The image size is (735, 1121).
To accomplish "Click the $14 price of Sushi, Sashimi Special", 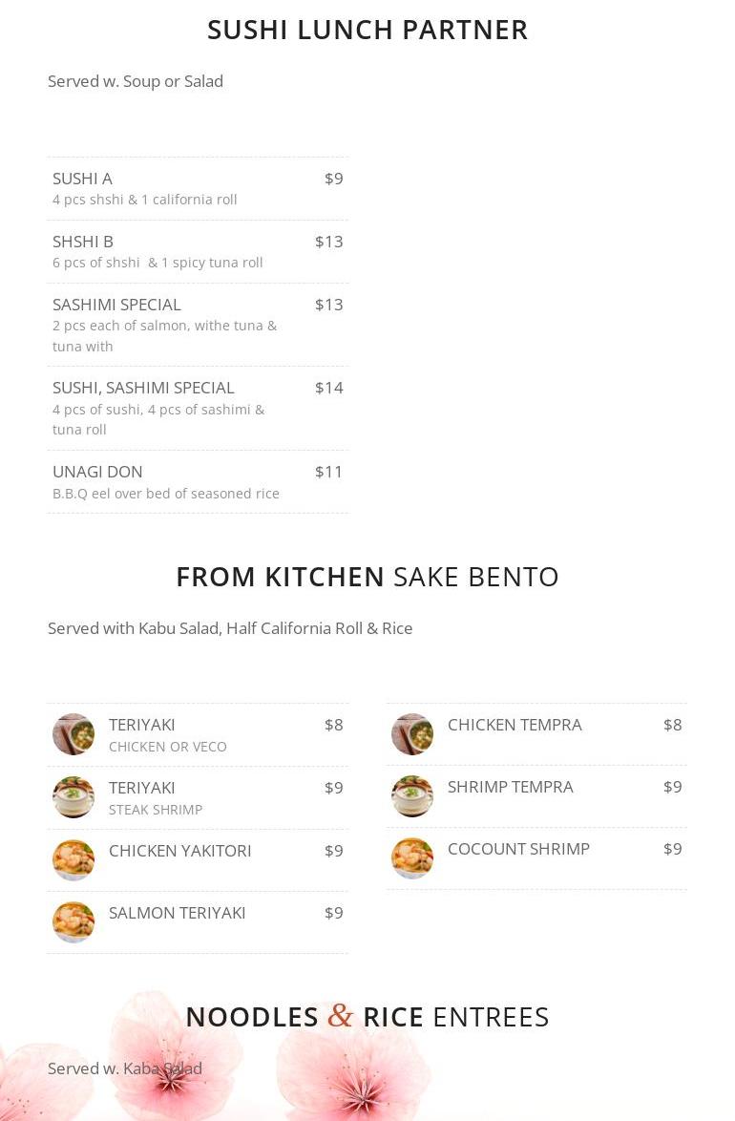I will point(329,389).
